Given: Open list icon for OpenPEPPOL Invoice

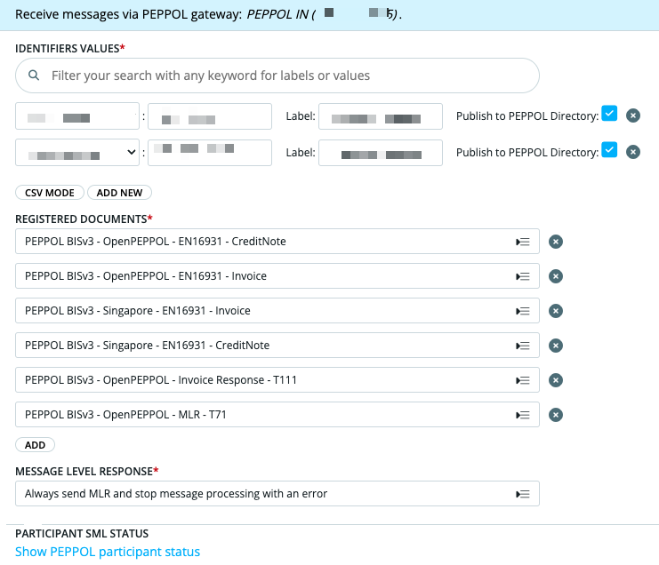Looking at the screenshot, I should [523, 276].
